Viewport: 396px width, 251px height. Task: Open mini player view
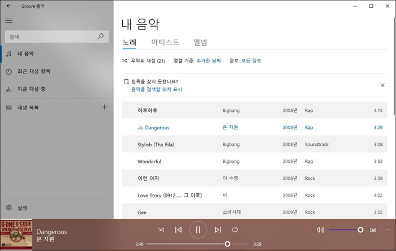point(373,230)
